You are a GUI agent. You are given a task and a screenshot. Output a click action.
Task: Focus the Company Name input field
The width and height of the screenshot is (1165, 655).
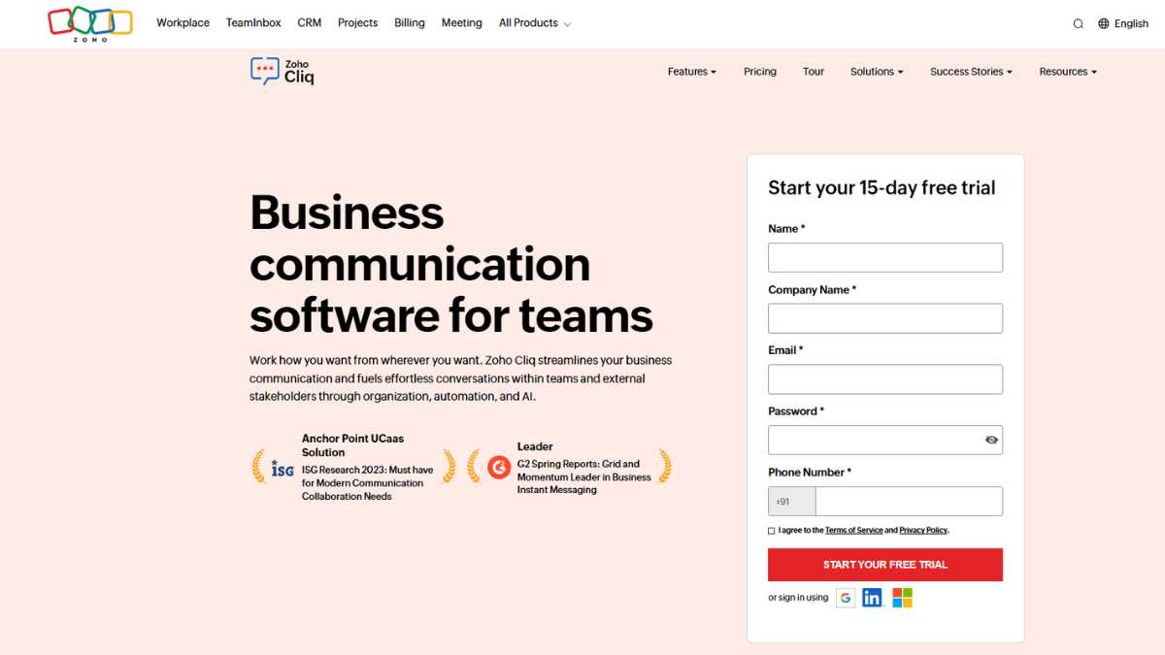click(x=885, y=318)
